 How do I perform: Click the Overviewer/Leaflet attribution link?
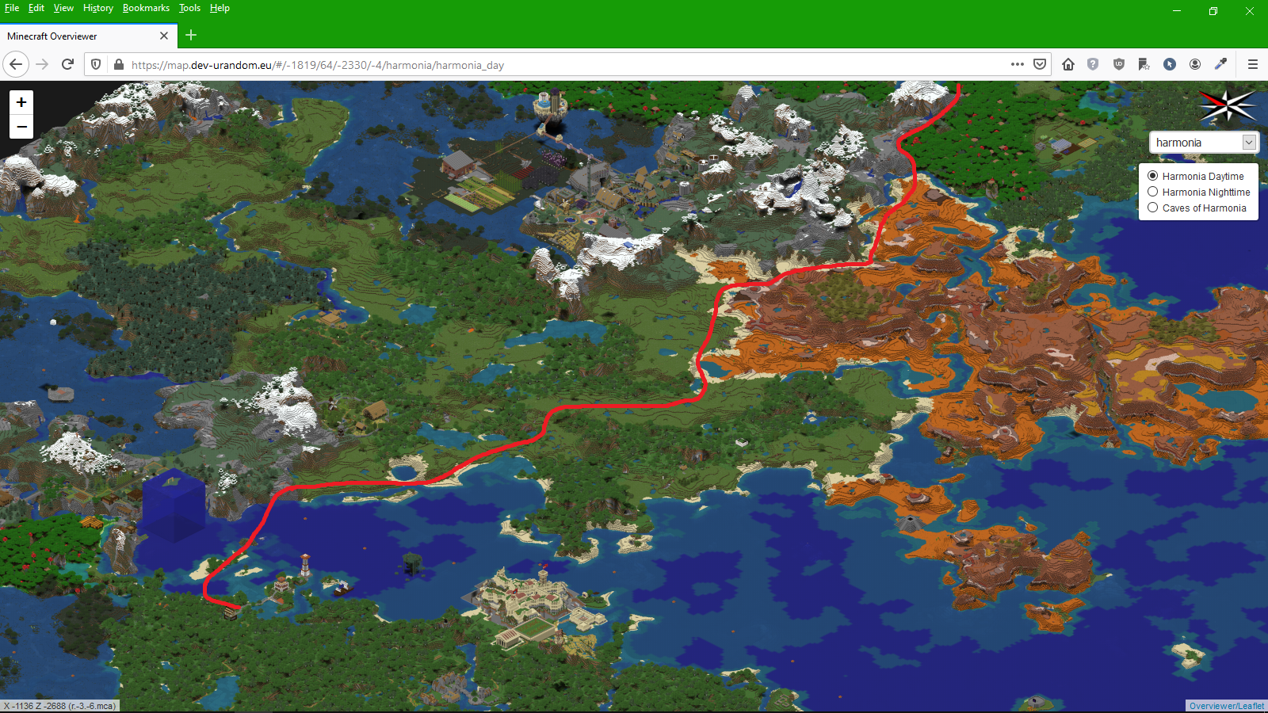(1227, 706)
